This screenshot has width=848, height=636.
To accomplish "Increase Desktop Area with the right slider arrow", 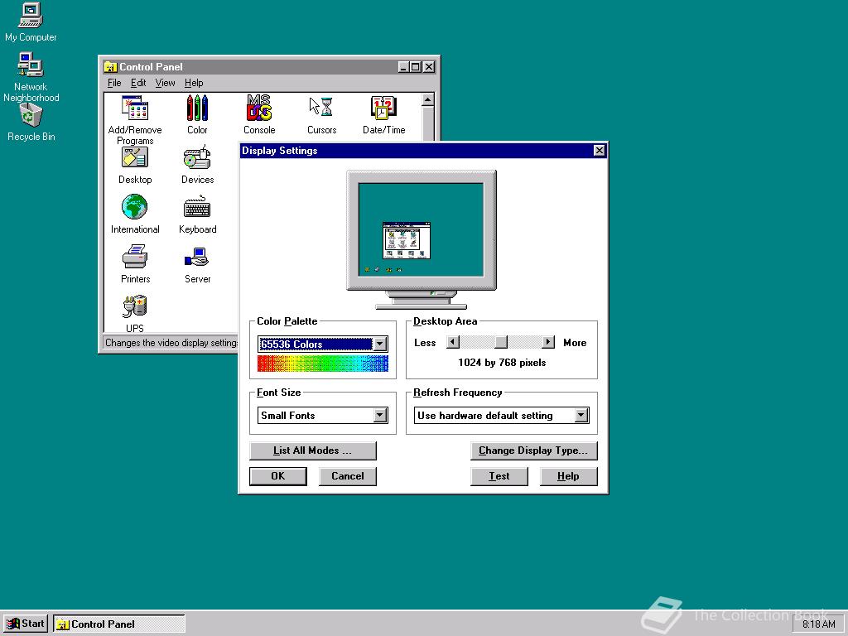I will coord(548,341).
